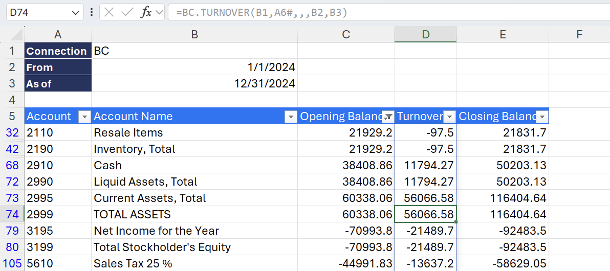Open the Name Box dropdown arrow
610x271 pixels.
76,13
